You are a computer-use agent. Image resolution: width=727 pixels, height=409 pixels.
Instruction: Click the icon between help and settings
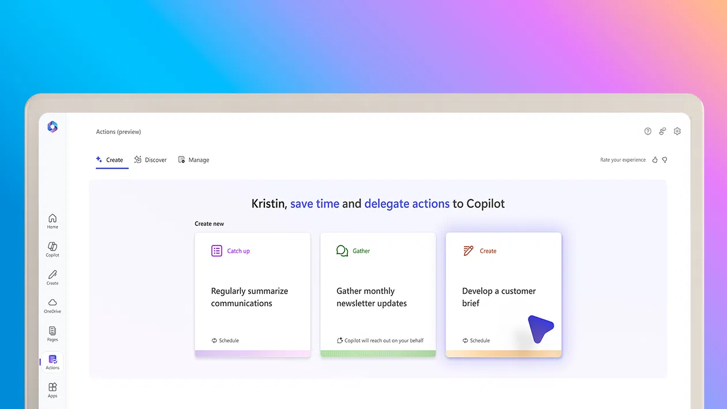click(662, 132)
